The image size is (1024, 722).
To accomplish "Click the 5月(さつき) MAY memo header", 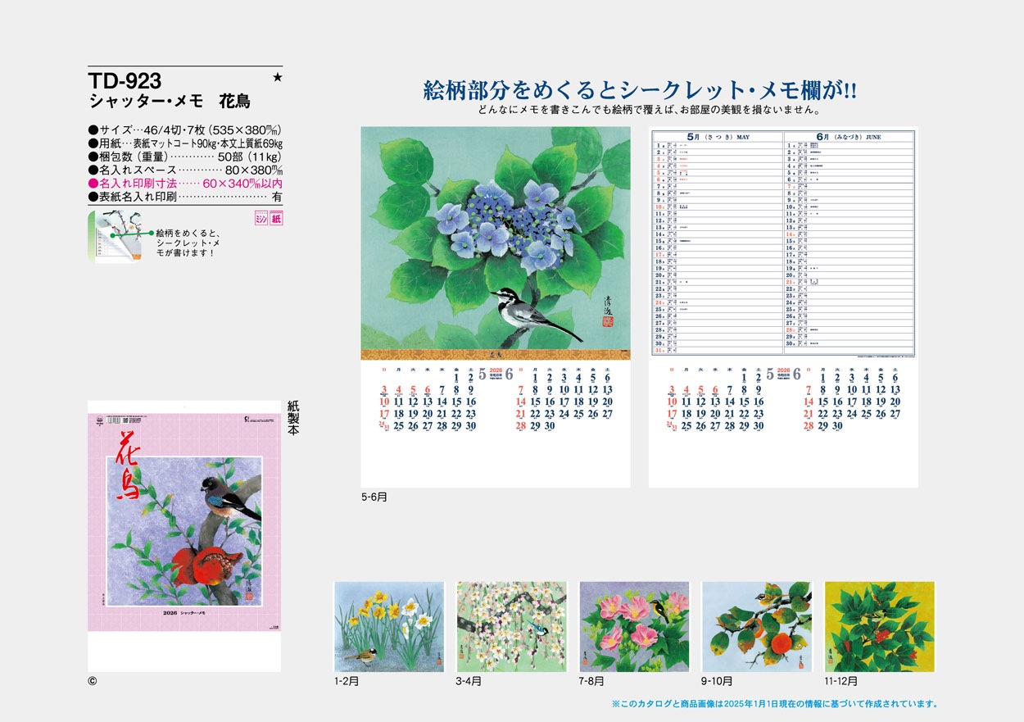I will click(x=718, y=137).
